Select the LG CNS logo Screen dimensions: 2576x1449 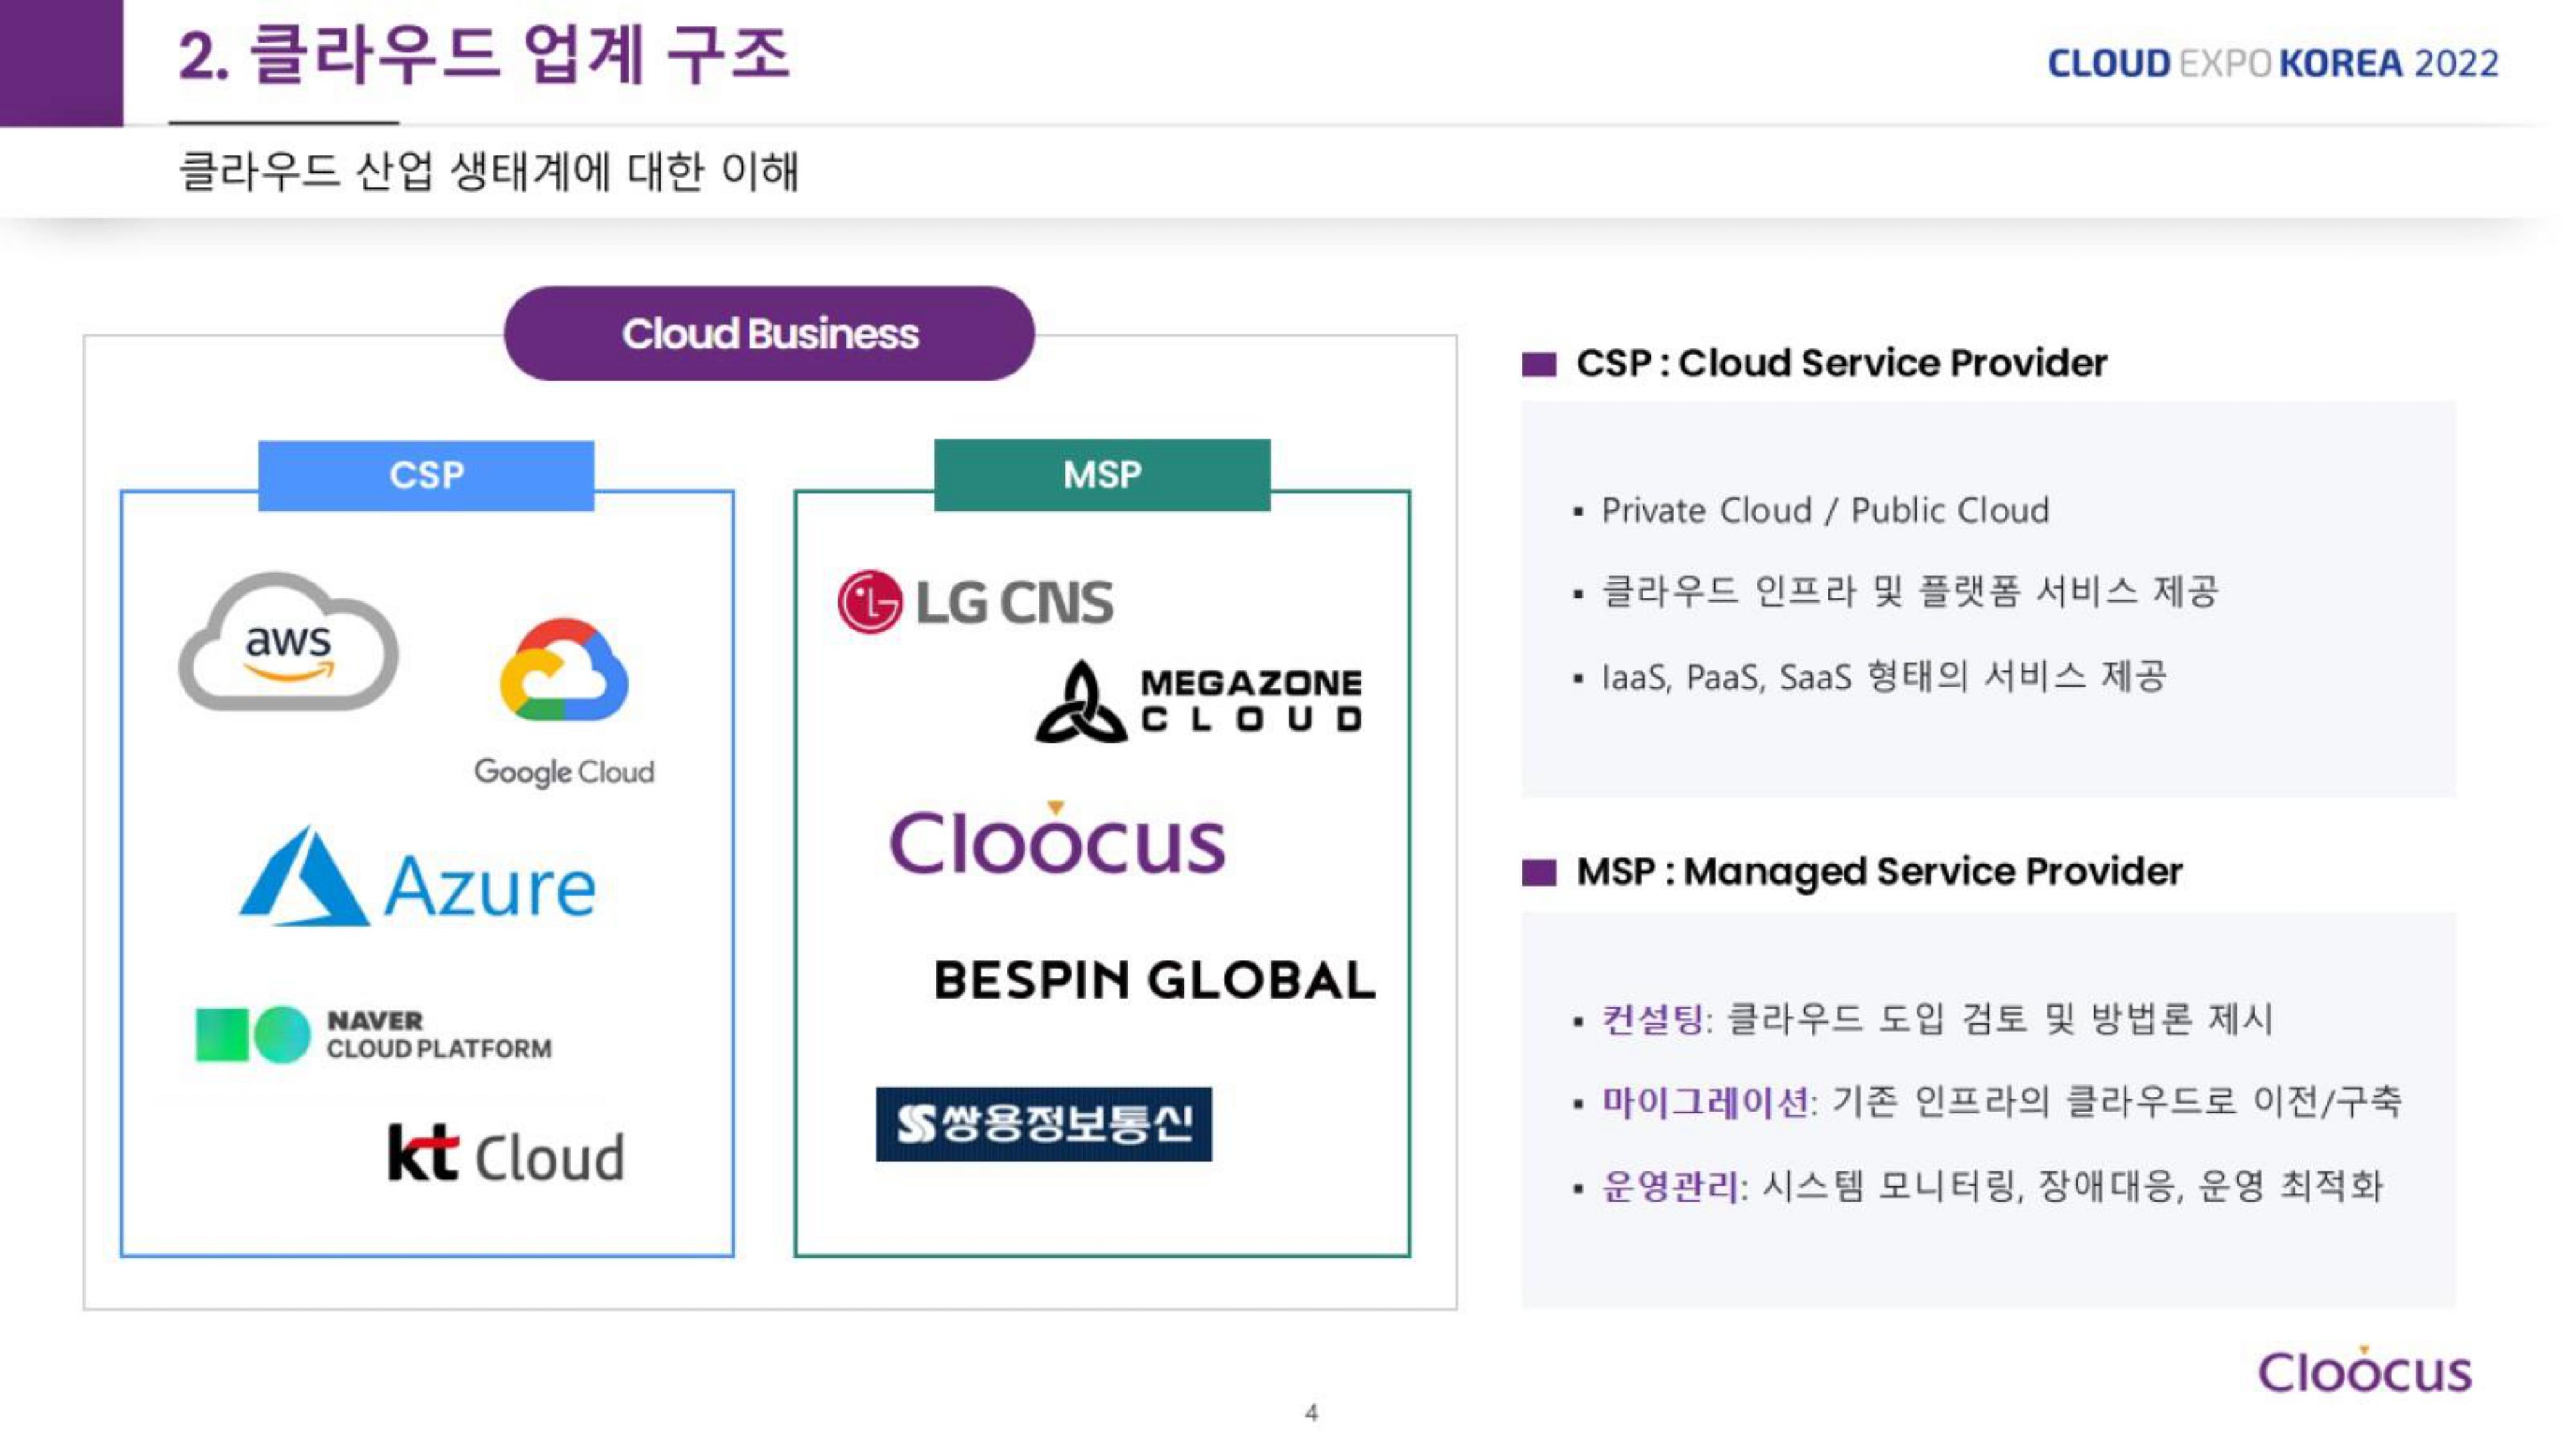click(x=975, y=602)
